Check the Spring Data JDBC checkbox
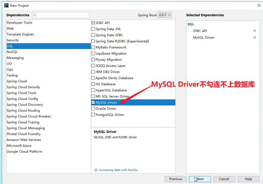Viewport: 263px width, 184px height. tap(93, 35)
